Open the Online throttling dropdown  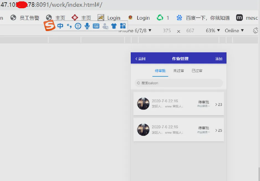(234, 31)
